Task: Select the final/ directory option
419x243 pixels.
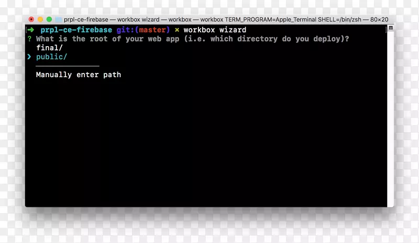Action: click(x=49, y=48)
